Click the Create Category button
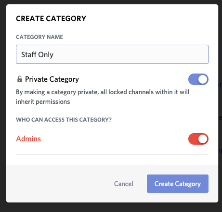This screenshot has width=222, height=212. [x=178, y=184]
